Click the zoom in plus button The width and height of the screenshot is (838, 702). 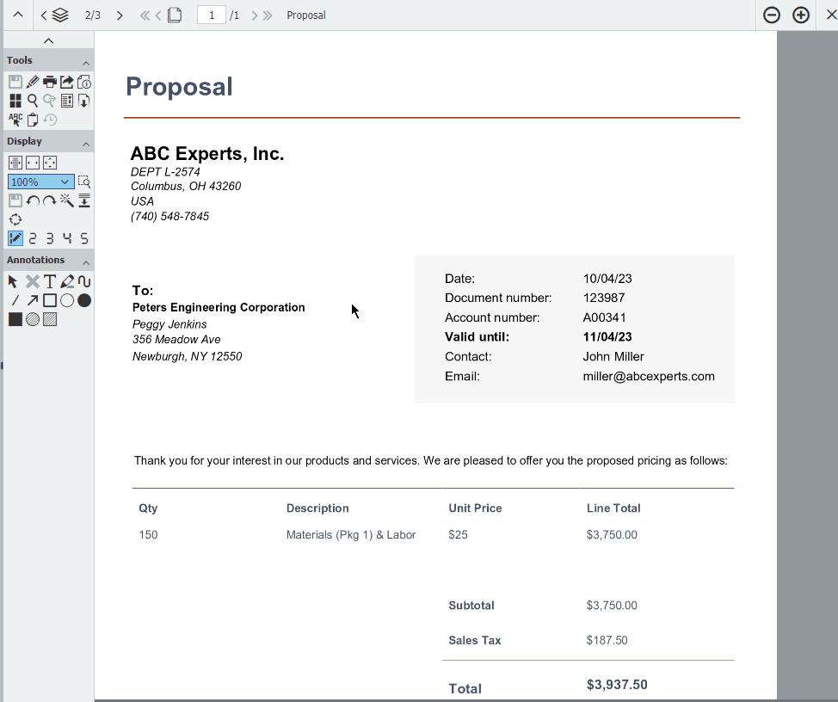click(801, 15)
